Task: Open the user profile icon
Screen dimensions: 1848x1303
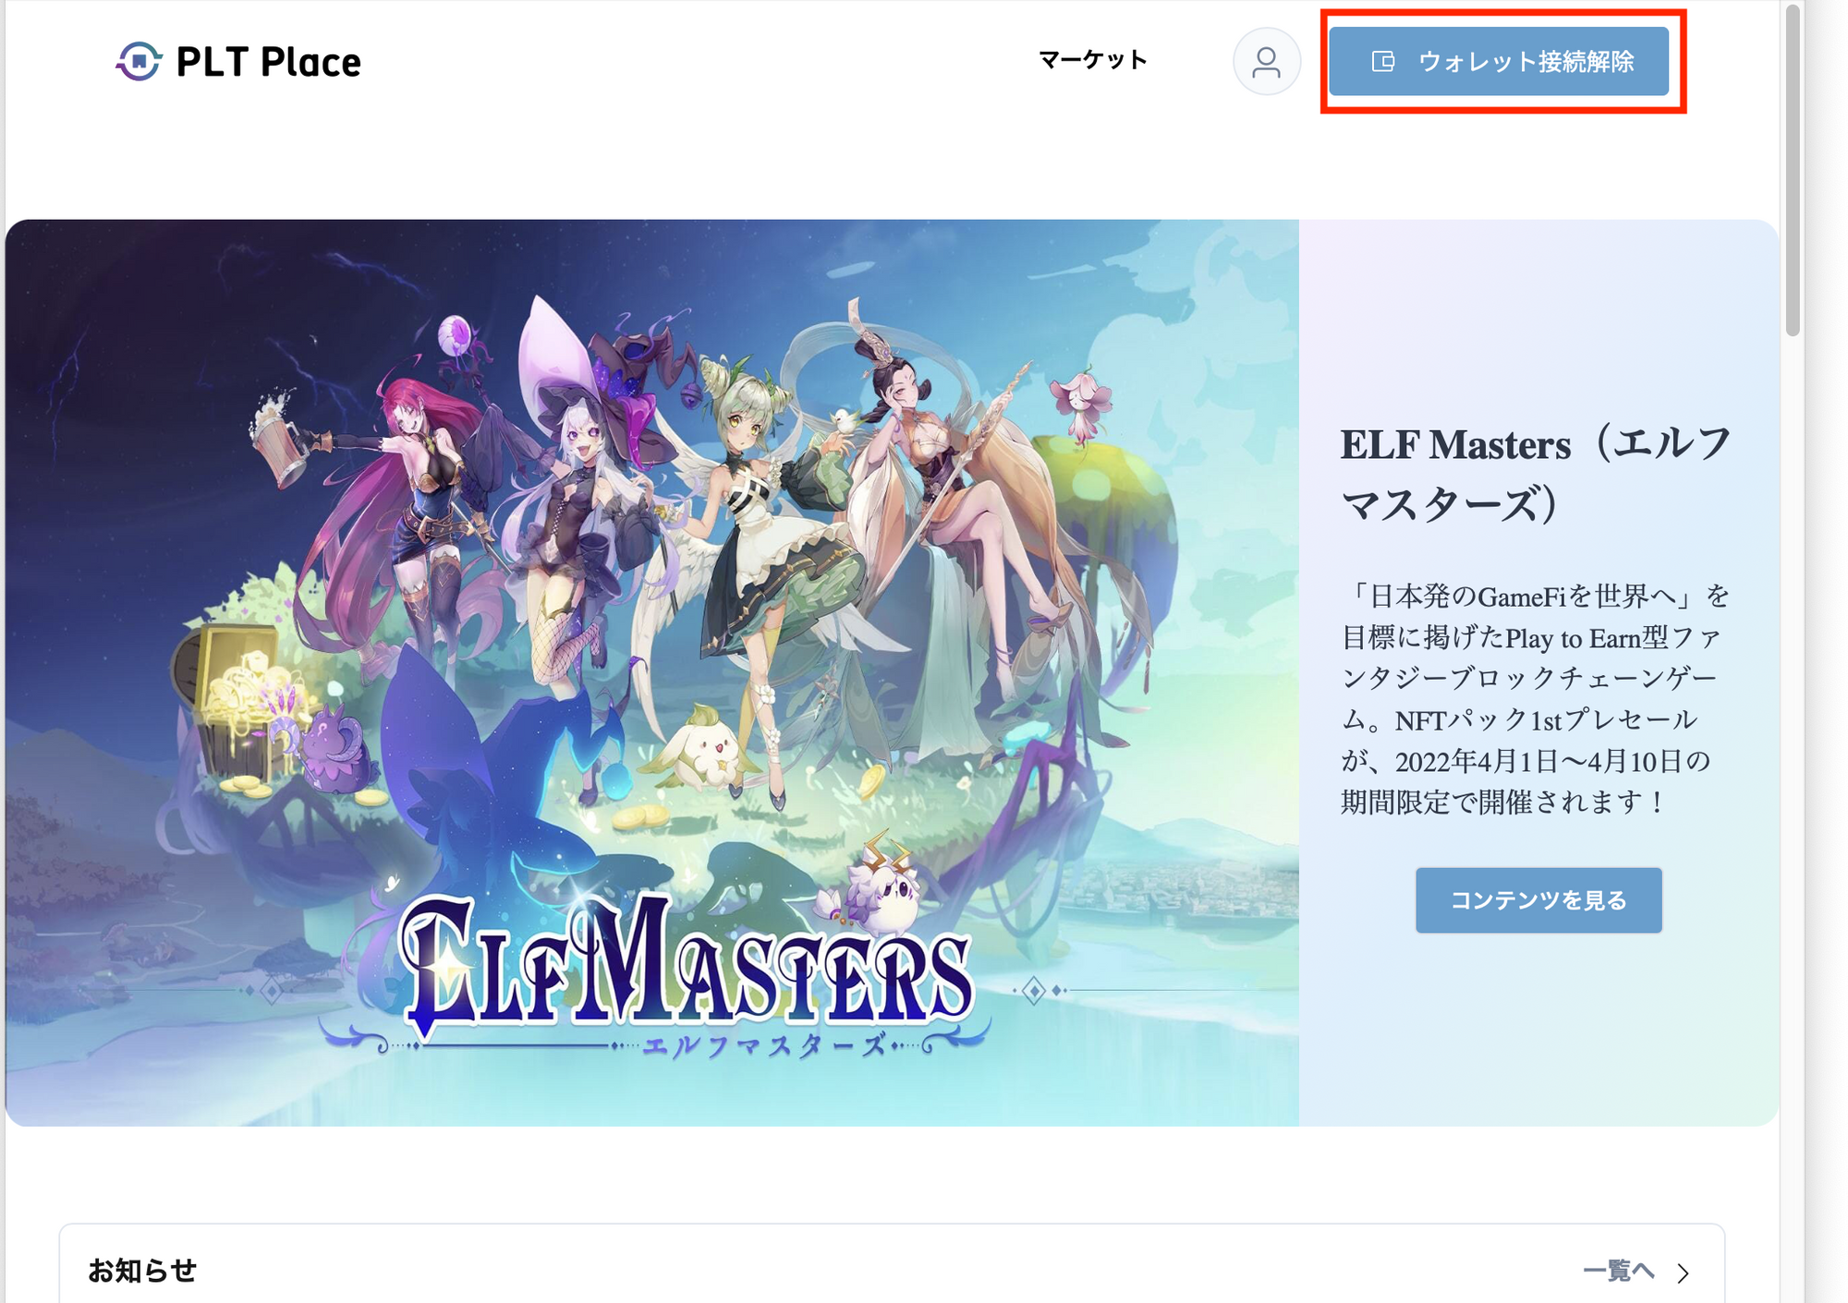Action: pos(1266,62)
